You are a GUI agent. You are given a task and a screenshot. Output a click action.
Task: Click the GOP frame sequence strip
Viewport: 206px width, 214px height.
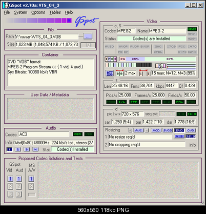click(x=129, y=65)
